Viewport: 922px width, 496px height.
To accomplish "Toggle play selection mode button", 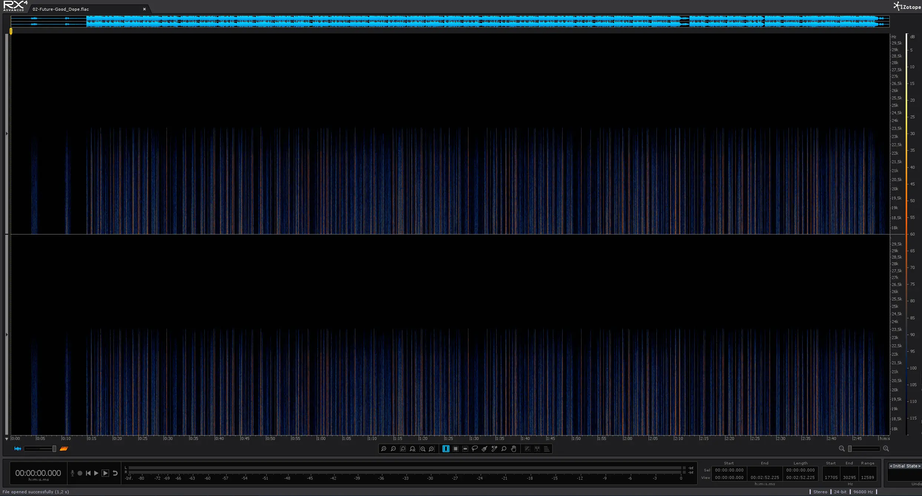I will [x=105, y=473].
